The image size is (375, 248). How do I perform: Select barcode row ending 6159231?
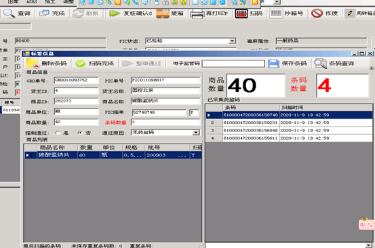(x=289, y=123)
